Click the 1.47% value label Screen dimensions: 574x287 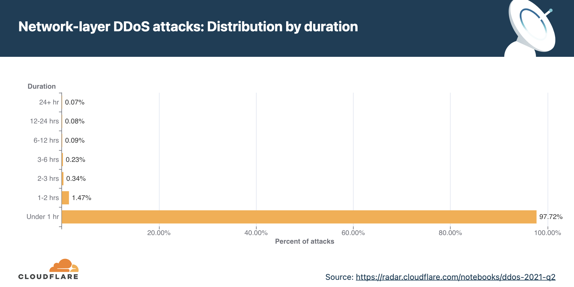(x=82, y=198)
